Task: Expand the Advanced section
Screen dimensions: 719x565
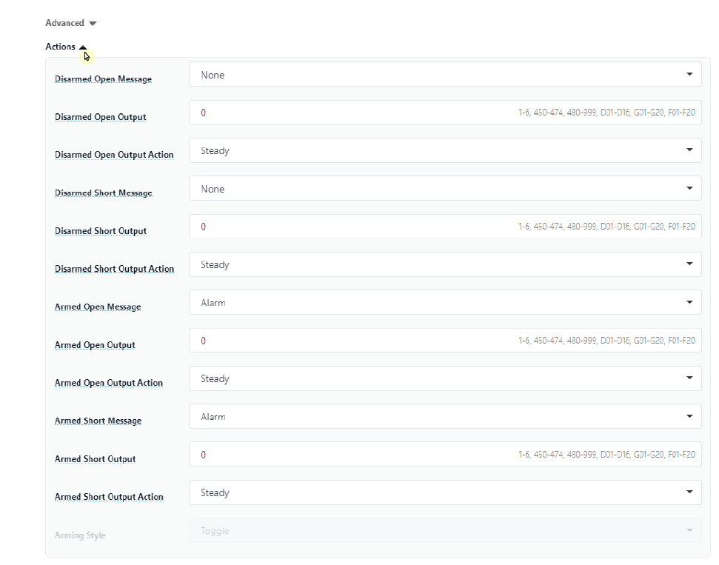Action: tap(70, 23)
